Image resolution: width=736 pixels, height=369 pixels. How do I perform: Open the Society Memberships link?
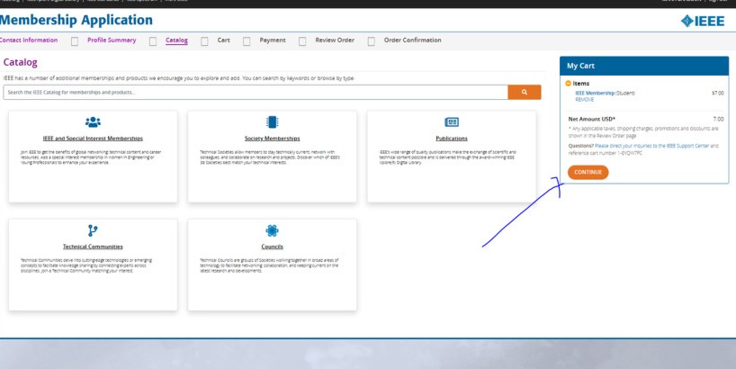[272, 139]
